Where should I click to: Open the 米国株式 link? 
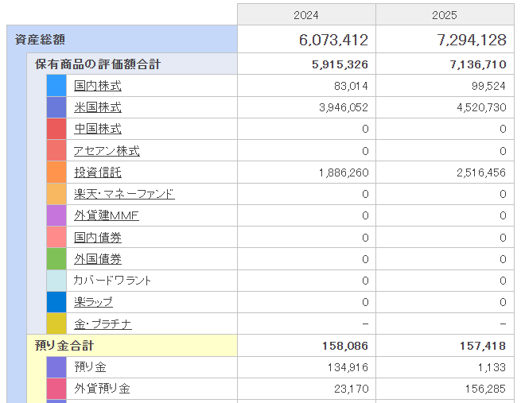98,107
